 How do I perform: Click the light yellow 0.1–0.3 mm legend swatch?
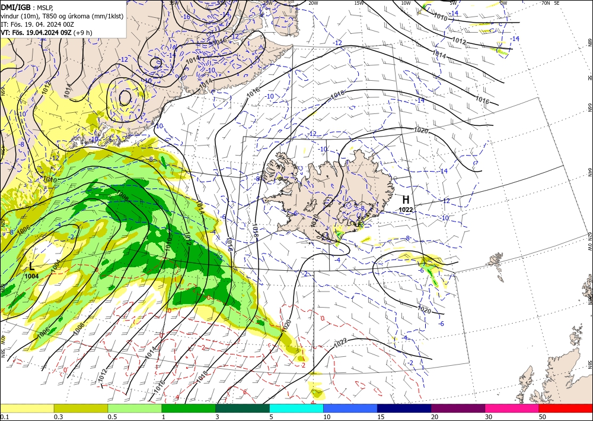27,408
